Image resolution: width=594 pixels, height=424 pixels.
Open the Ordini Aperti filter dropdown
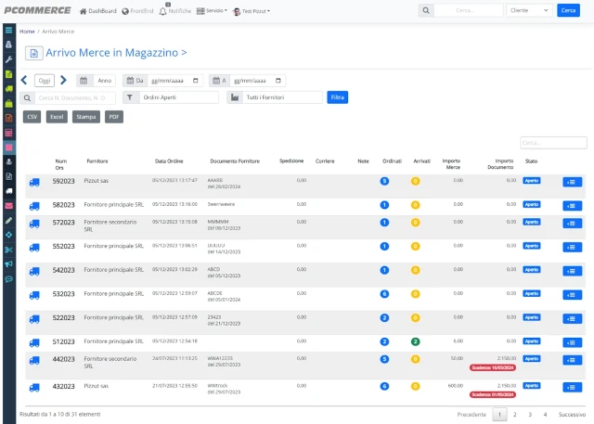coord(178,97)
